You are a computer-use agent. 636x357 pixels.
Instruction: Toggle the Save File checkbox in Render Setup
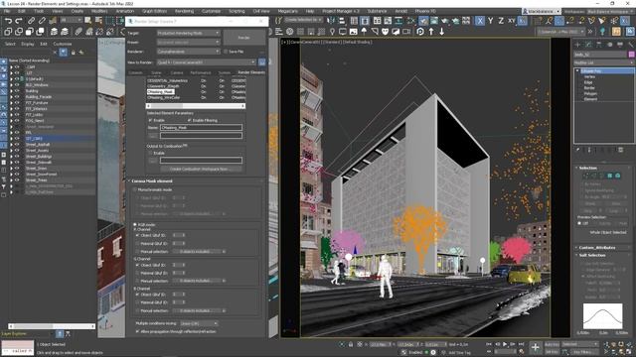point(226,52)
